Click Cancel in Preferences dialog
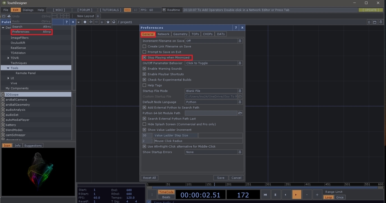 (236, 178)
